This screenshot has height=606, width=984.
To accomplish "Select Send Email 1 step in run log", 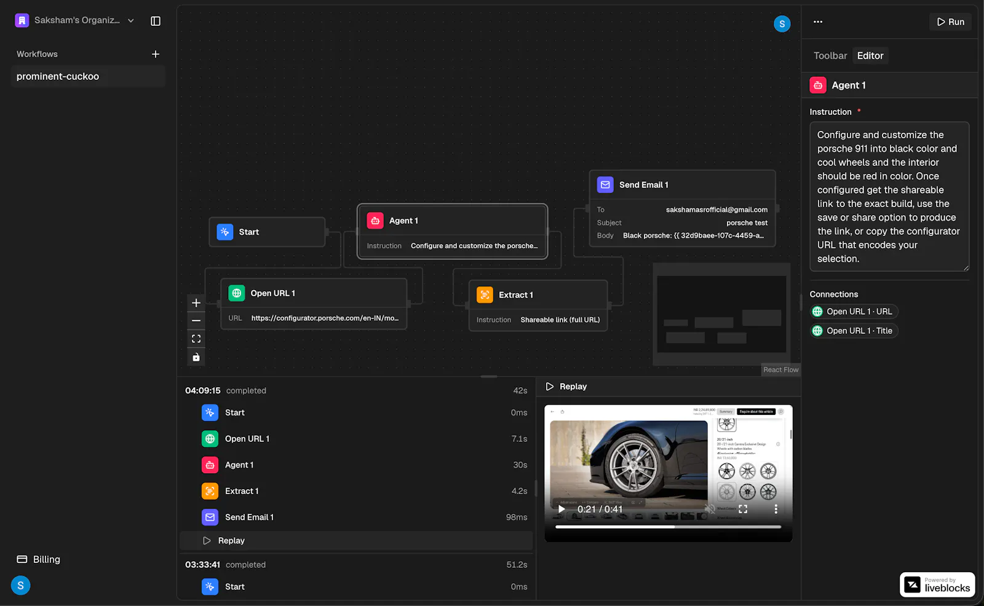I will (356, 517).
